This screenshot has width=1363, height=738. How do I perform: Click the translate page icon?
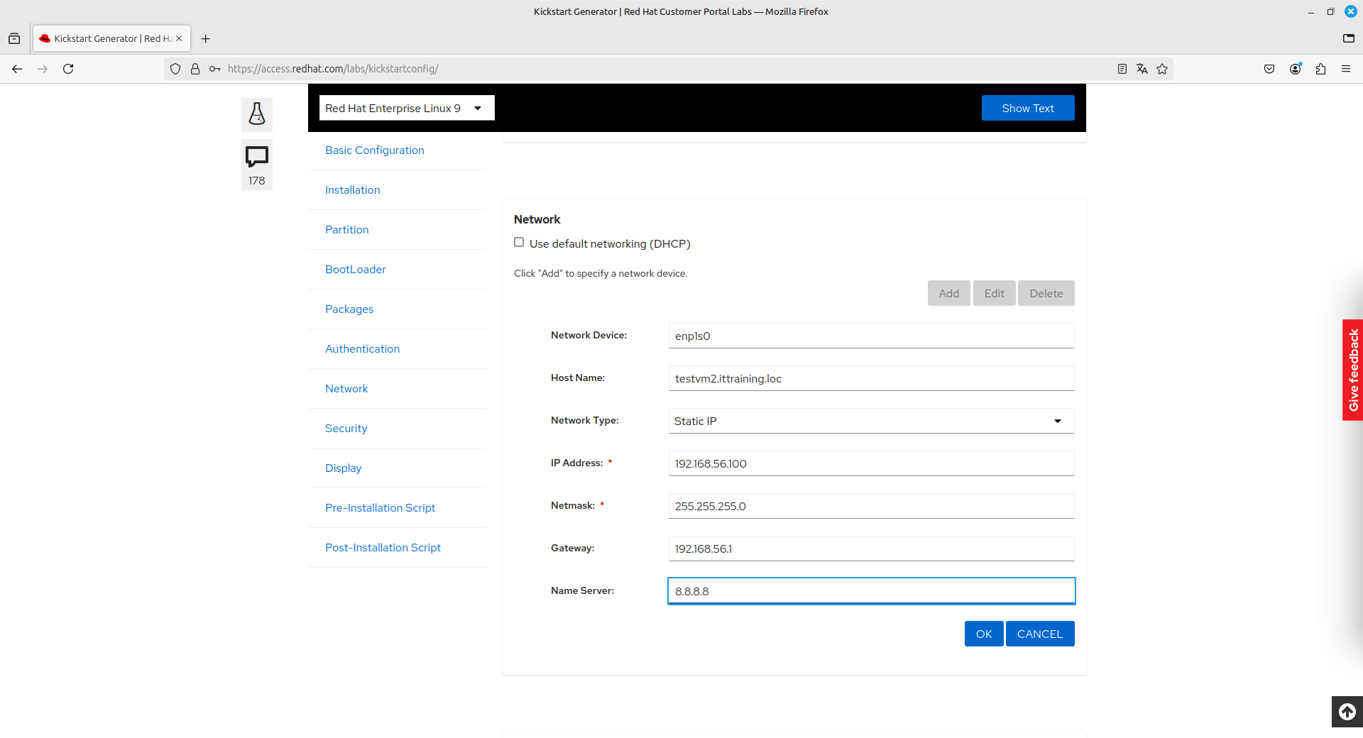point(1142,69)
